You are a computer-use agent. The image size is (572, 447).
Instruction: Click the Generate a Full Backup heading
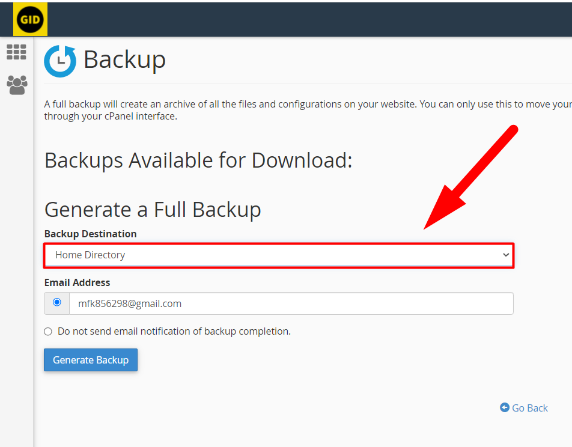pyautogui.click(x=153, y=210)
